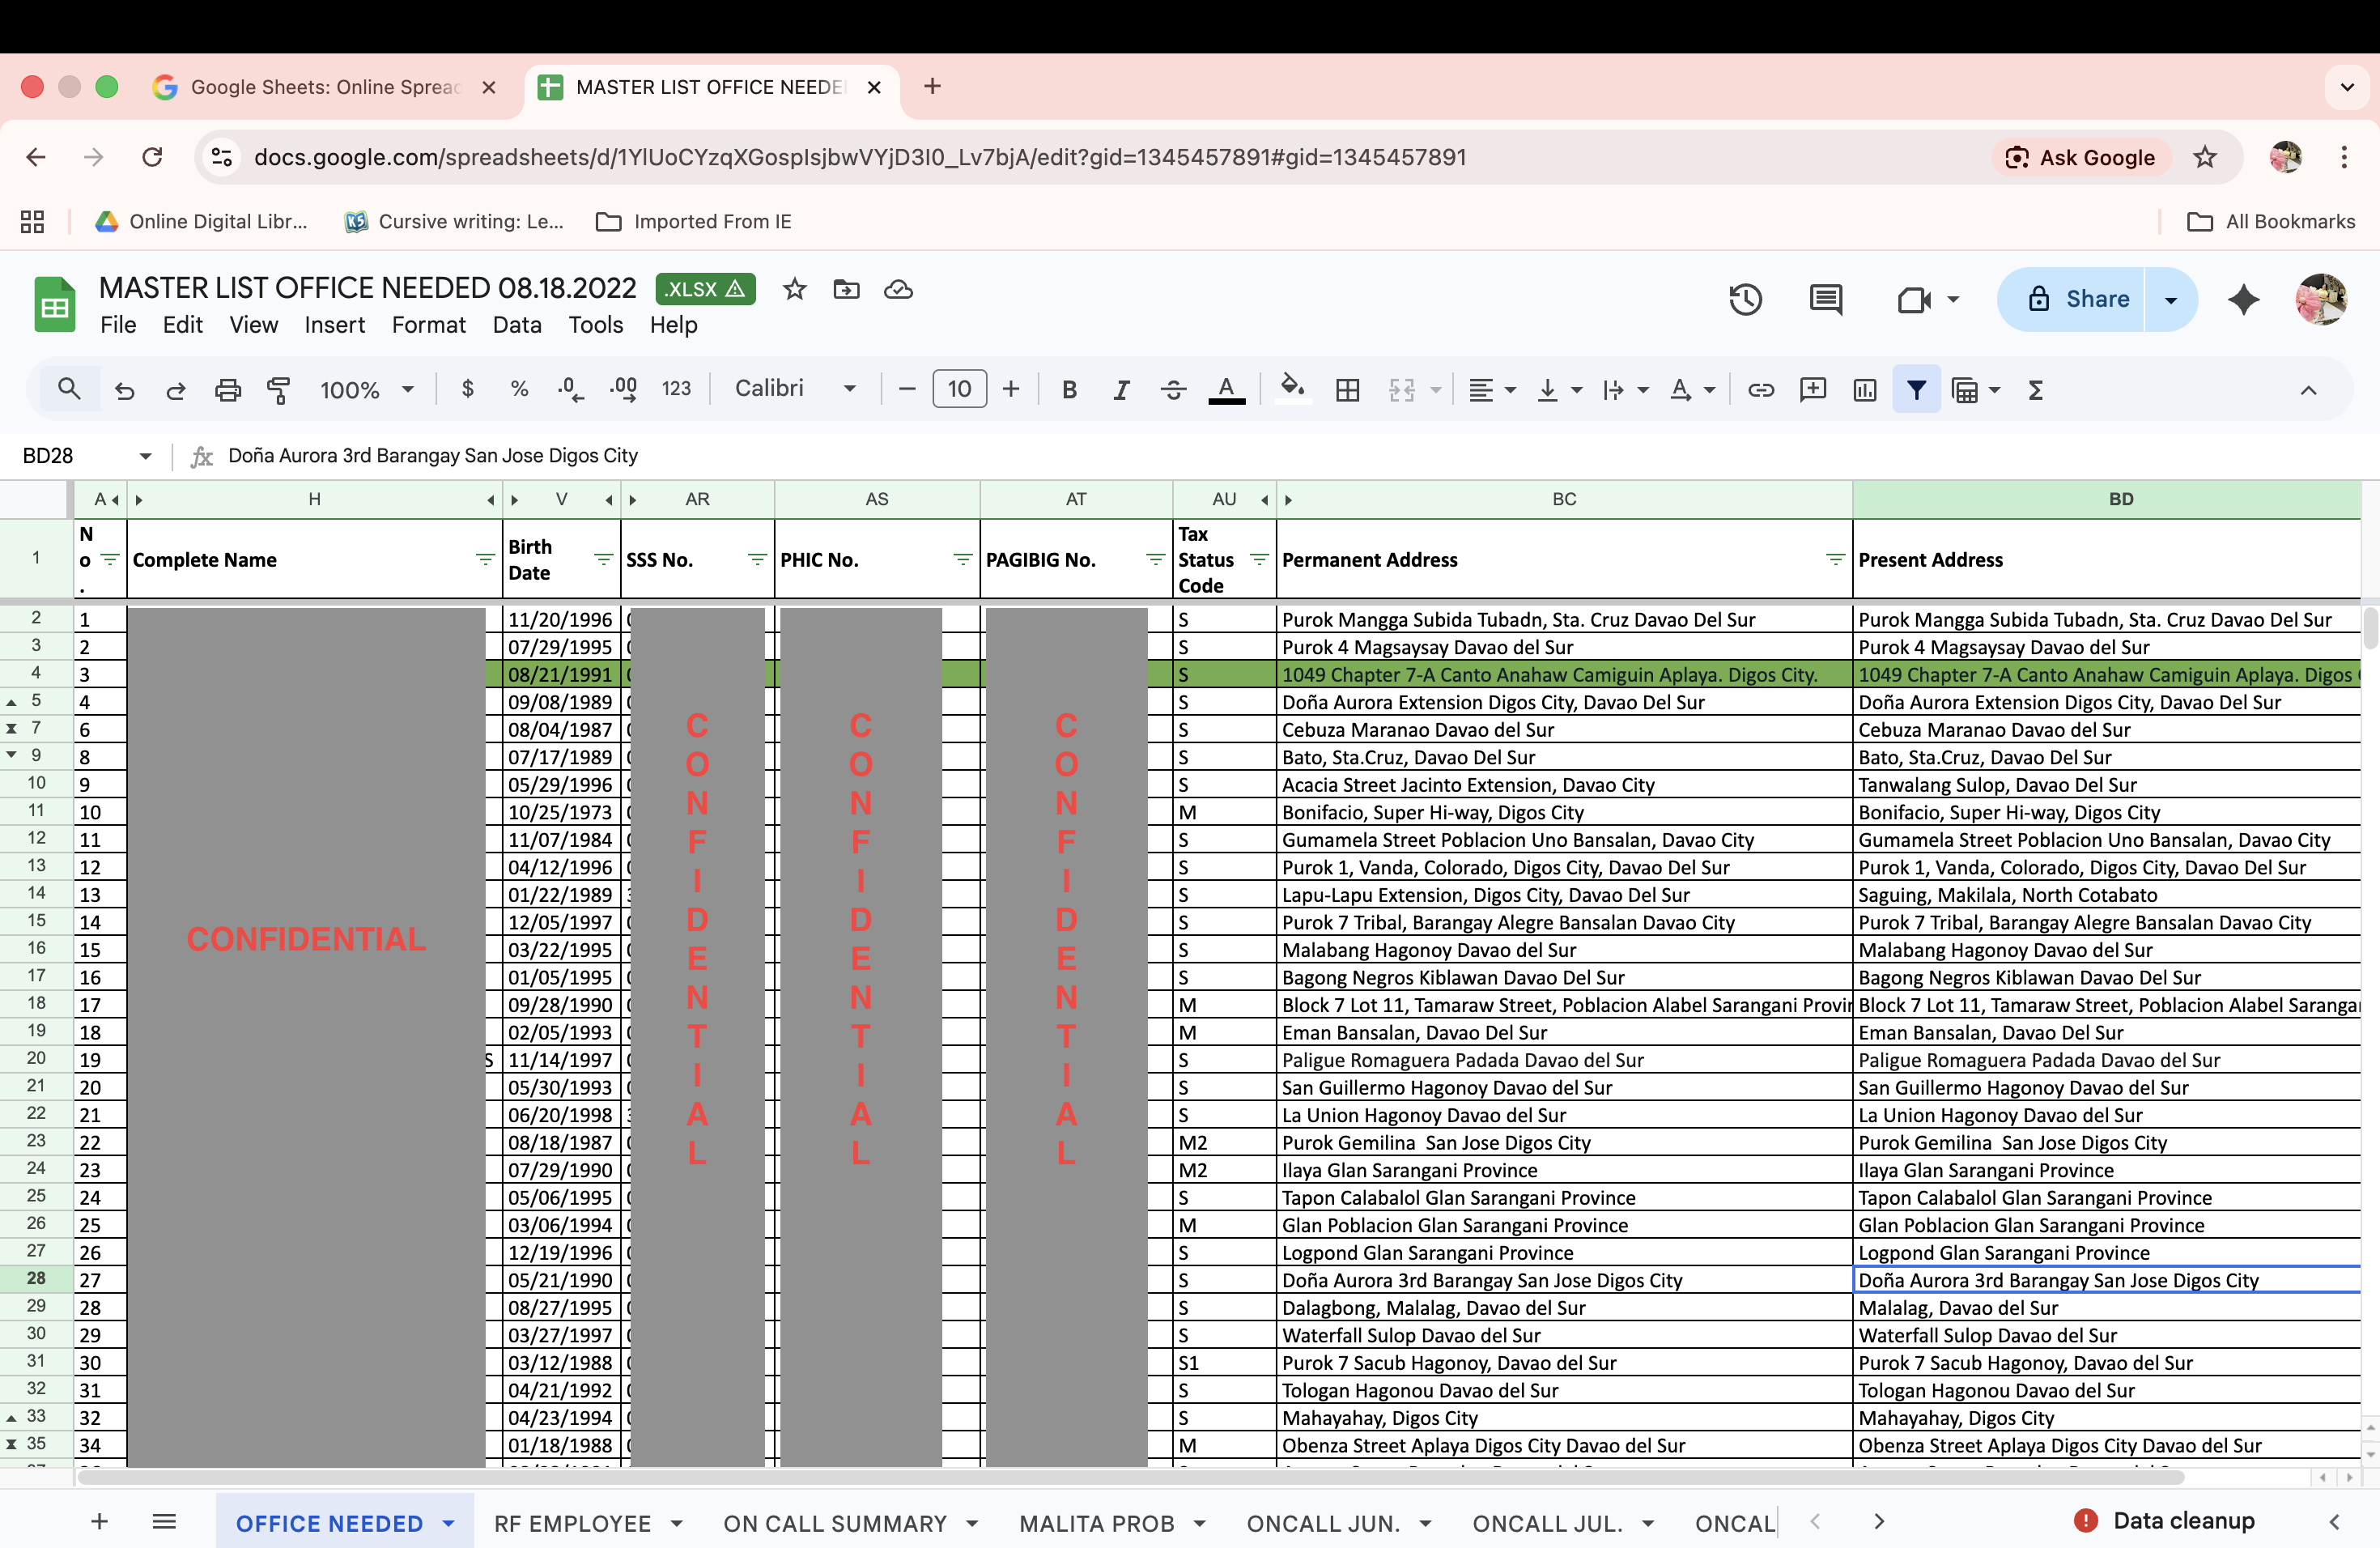Click the insert chart icon

[x=1864, y=390]
